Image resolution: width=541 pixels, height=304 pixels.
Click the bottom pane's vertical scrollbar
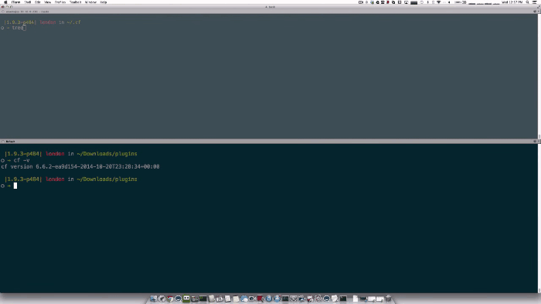(539, 218)
